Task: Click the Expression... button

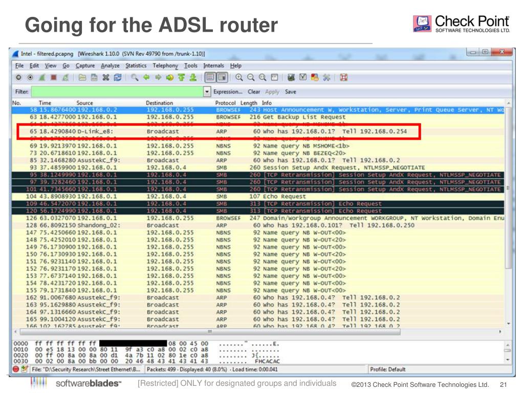Action: click(228, 92)
